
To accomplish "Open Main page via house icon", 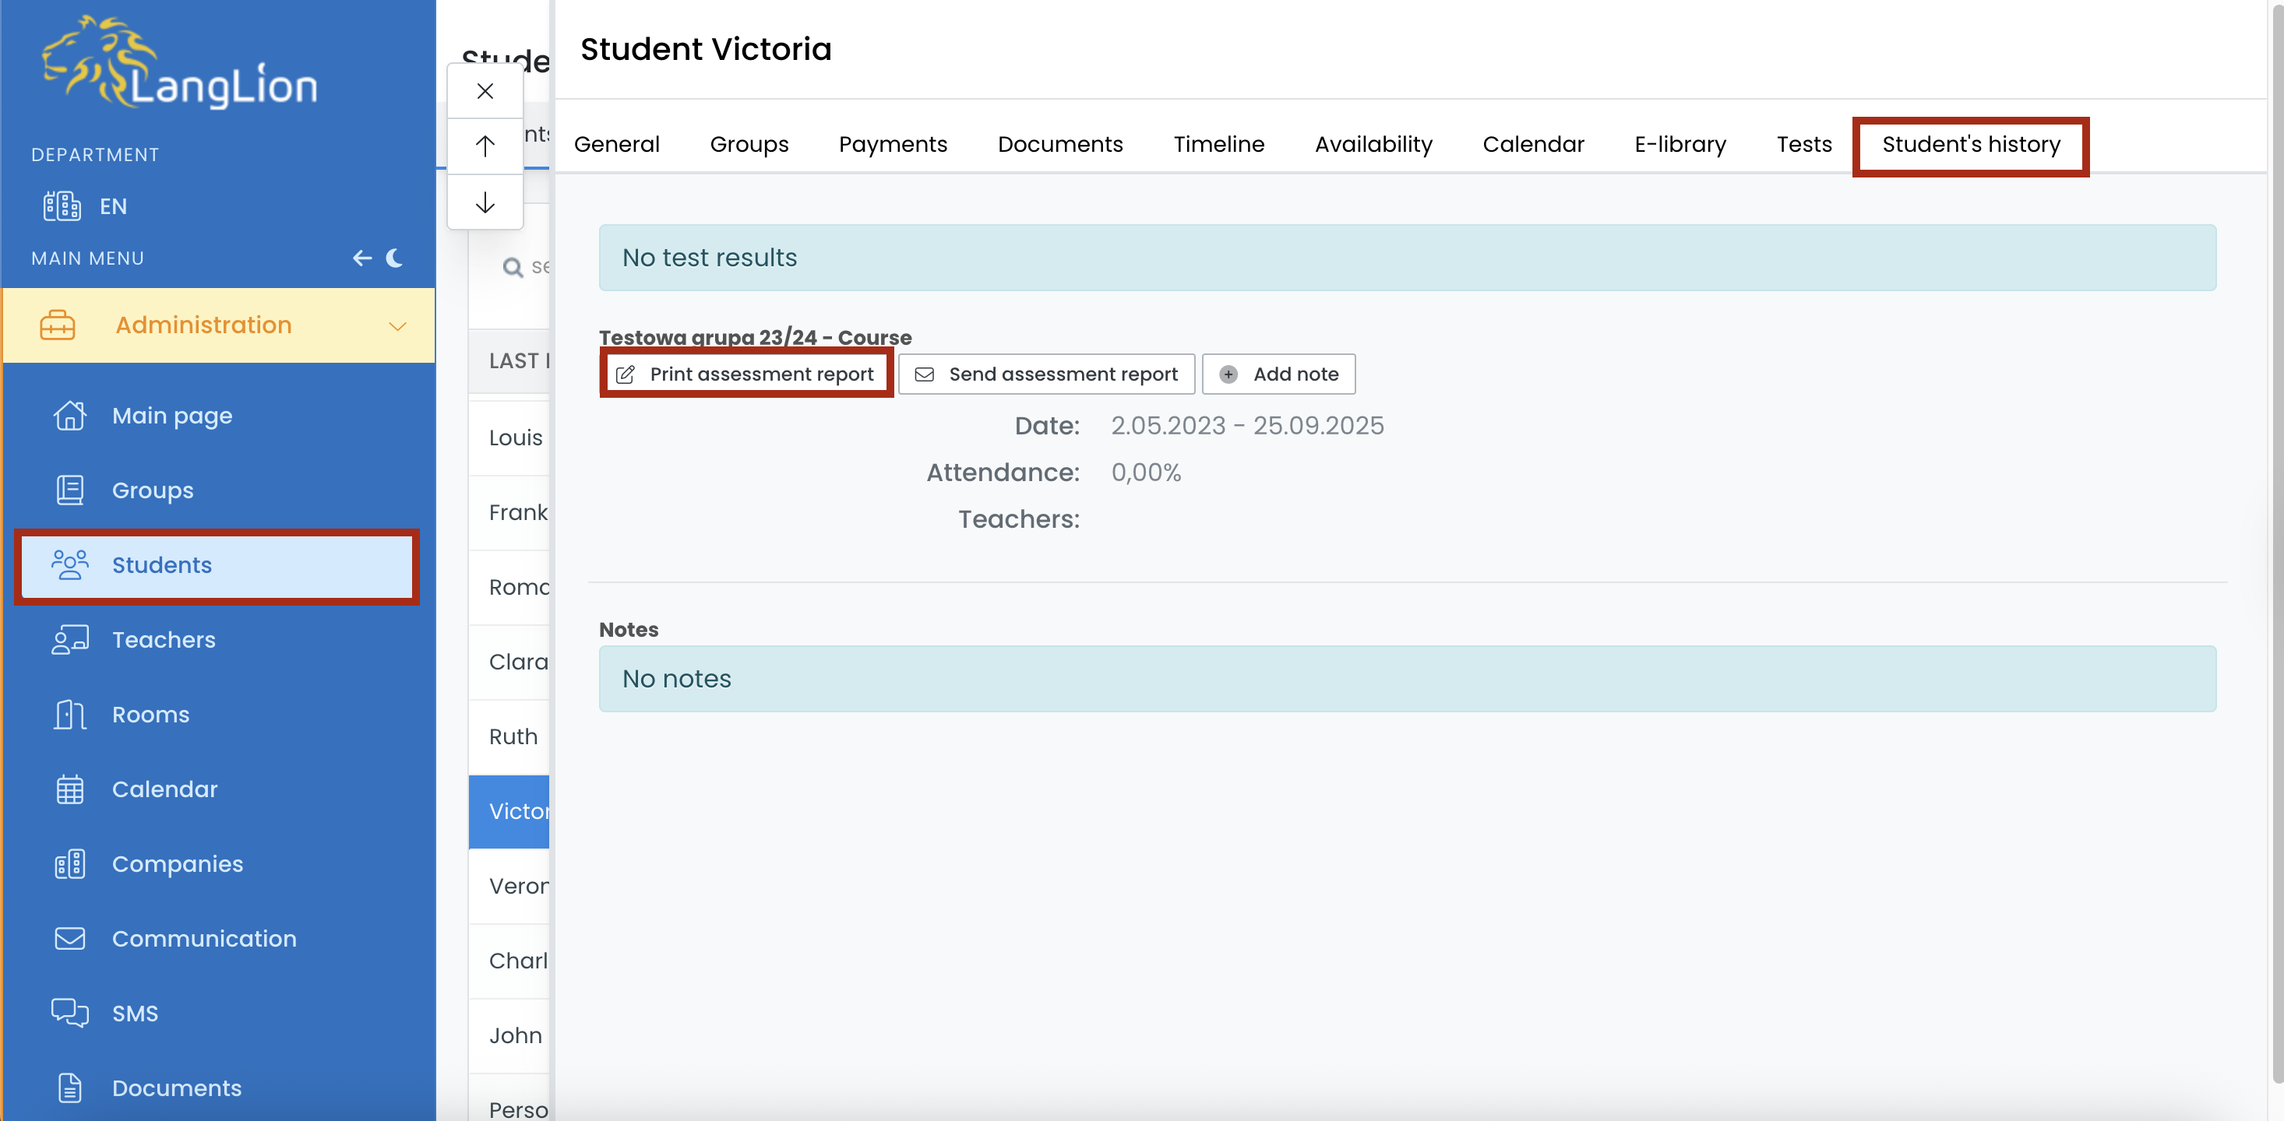I will pos(70,415).
